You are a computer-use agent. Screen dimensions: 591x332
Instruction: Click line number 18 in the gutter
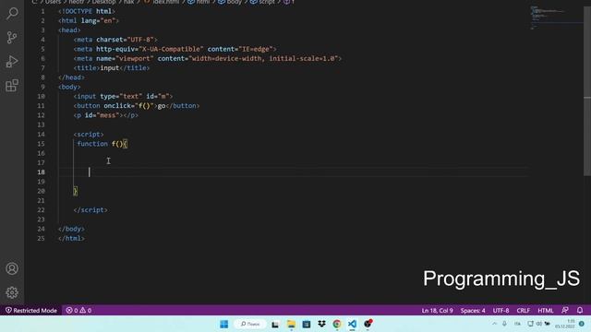(x=41, y=172)
